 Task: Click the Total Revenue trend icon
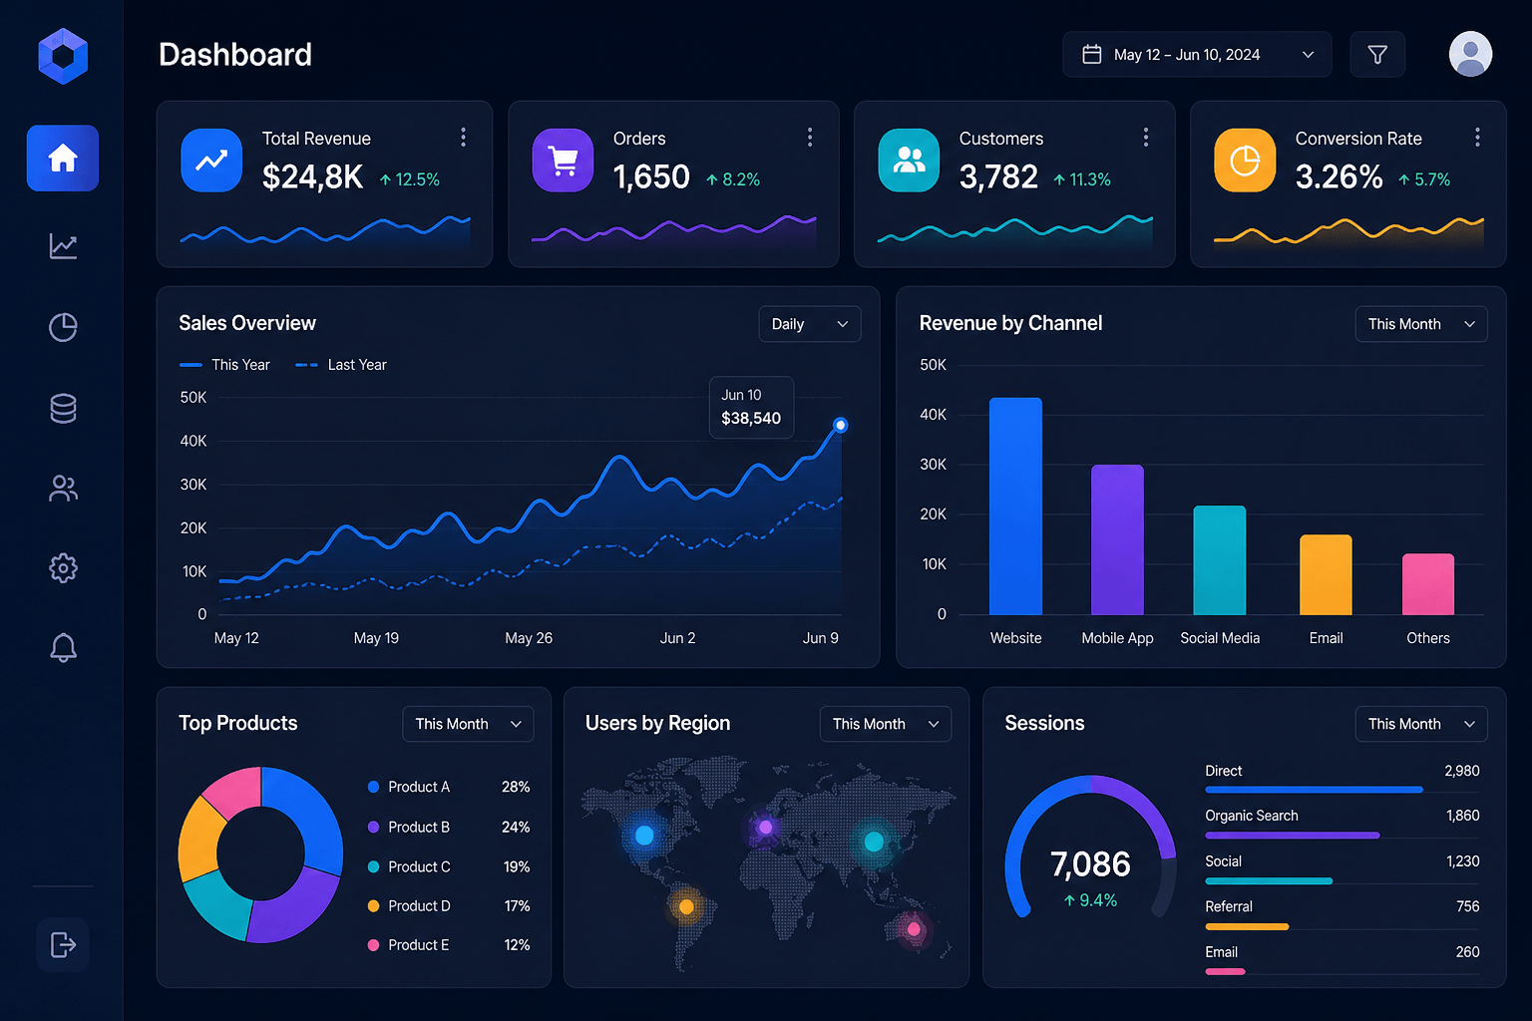[211, 160]
